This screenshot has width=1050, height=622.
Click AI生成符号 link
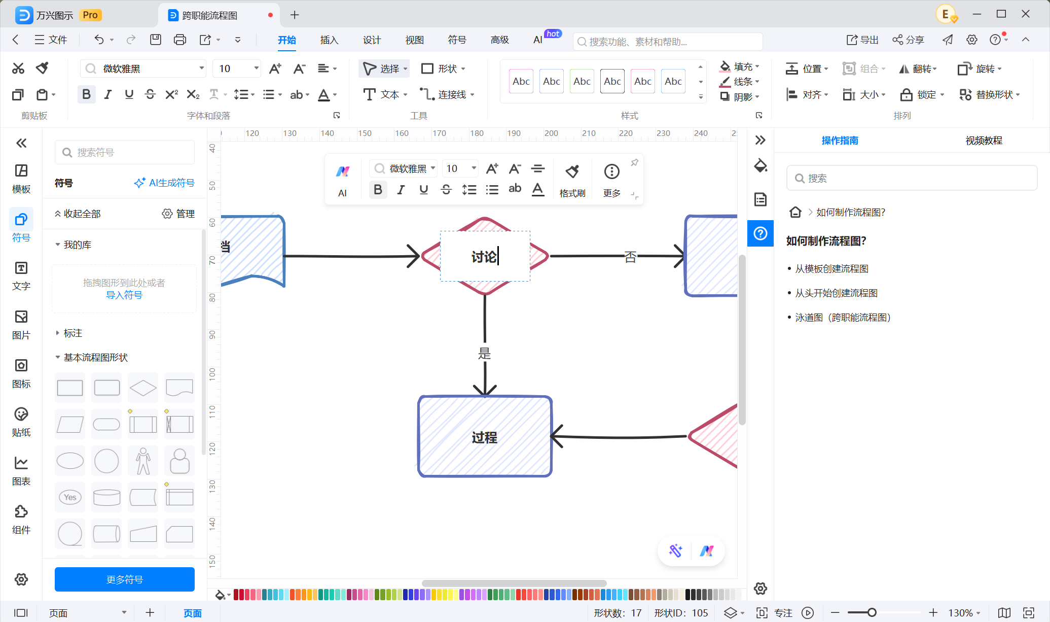pyautogui.click(x=164, y=183)
